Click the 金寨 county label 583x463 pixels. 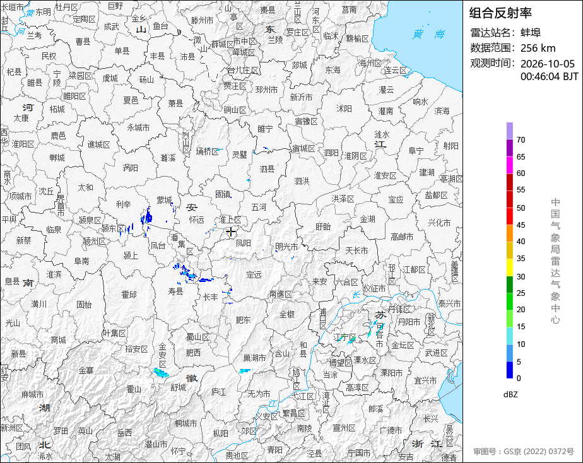point(86,370)
